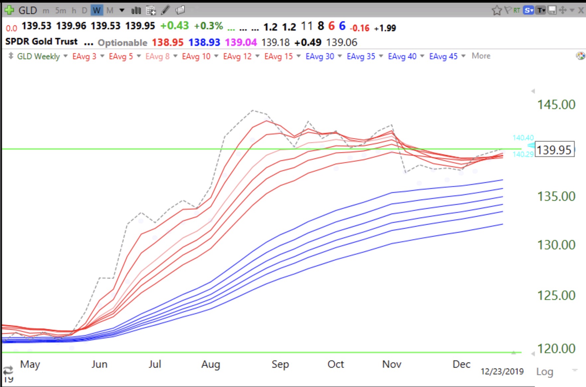Open the time frame dropdown arrow

(122, 11)
